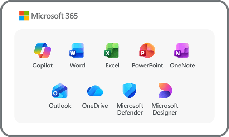Screen dimensions: 229x137
Task: Click the "Microsoft Defender" label
Action: click(x=130, y=109)
